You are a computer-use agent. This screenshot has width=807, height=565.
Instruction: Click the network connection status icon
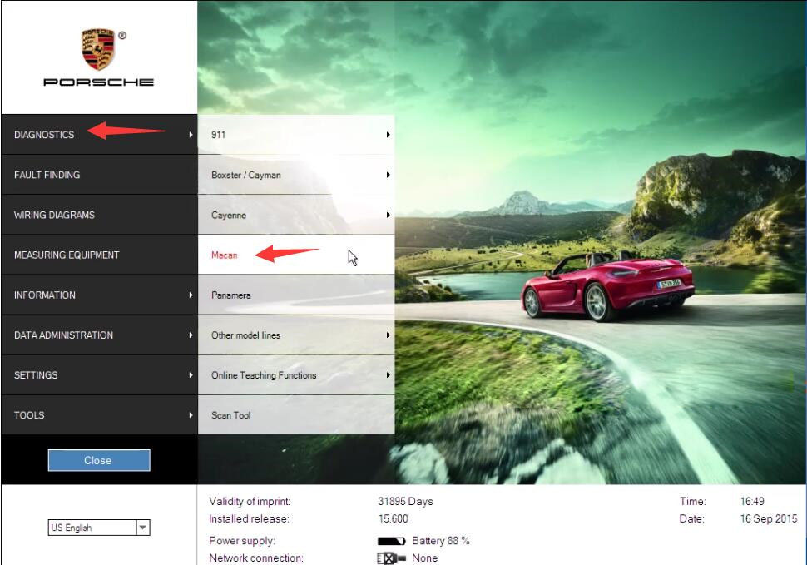click(391, 558)
